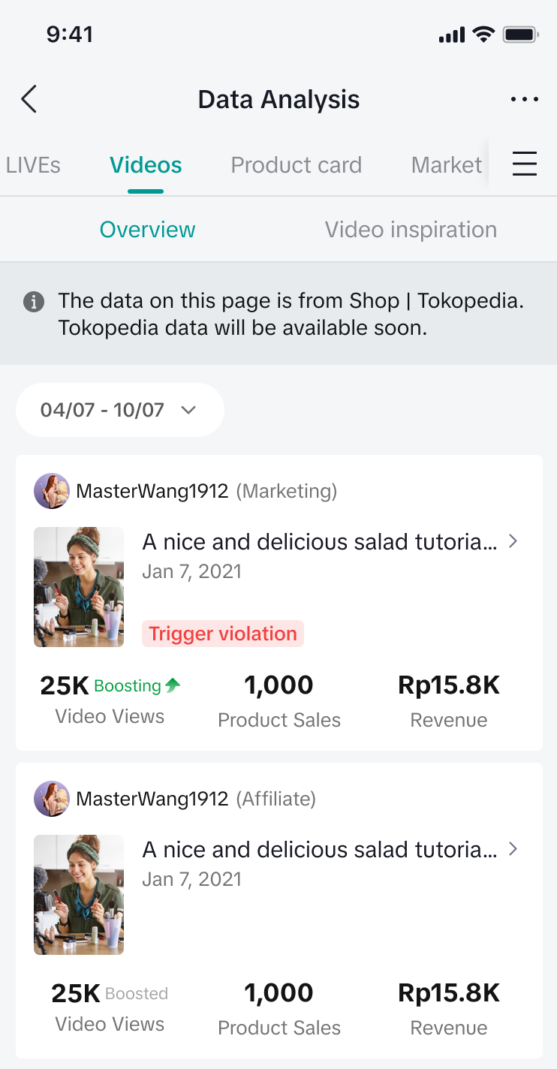The image size is (557, 1069).
Task: Tap the info icon in the notice banner
Action: 33,302
